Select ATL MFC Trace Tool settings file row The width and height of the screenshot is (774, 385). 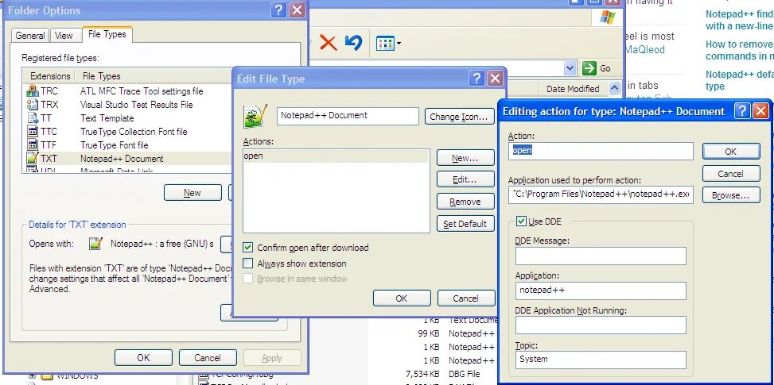[x=127, y=91]
